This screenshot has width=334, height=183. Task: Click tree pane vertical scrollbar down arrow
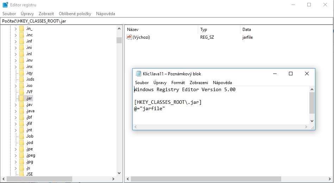(119, 173)
